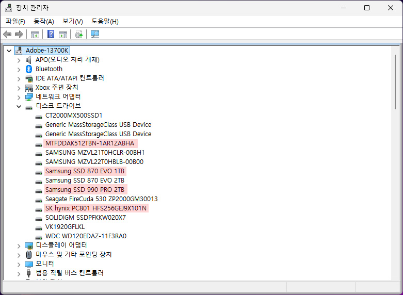This screenshot has height=295, width=403.
Task: Expand 마우스 및 기타 포인팅 장치 node
Action: tap(19, 255)
